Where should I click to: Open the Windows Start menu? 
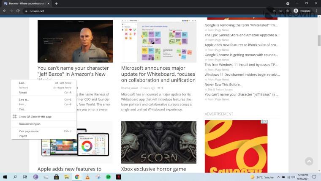point(5,177)
